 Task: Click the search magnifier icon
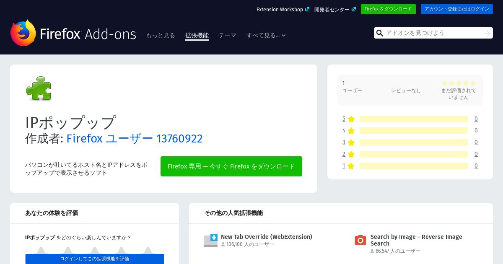(x=380, y=33)
